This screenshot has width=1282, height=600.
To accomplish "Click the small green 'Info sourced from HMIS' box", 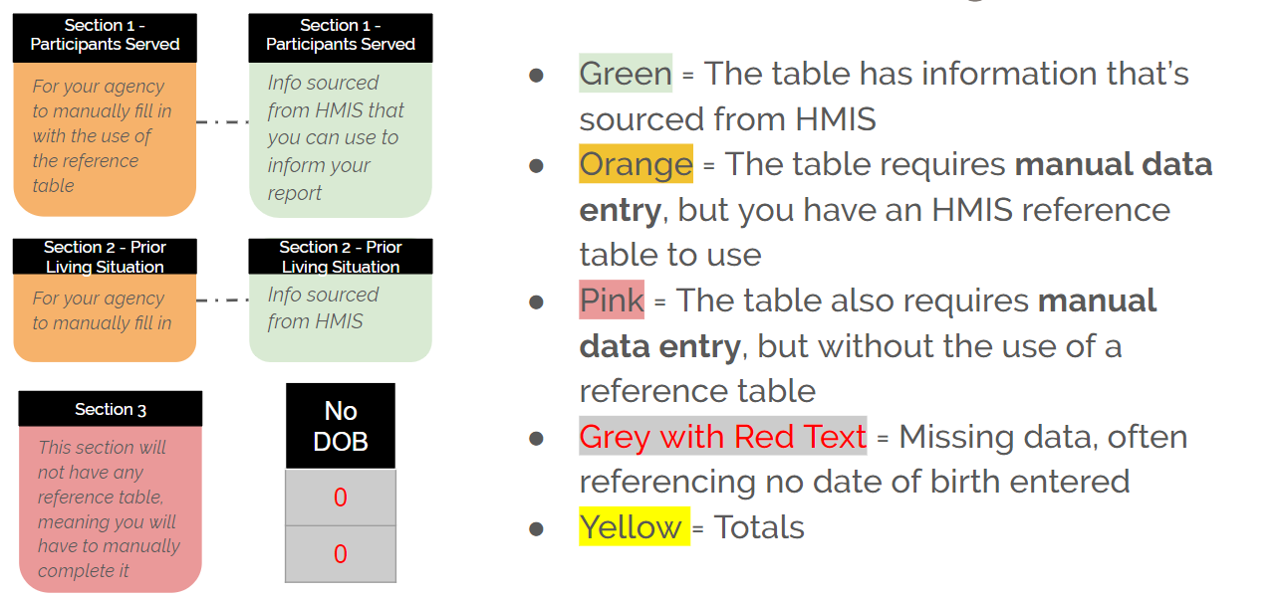I will point(341,318).
